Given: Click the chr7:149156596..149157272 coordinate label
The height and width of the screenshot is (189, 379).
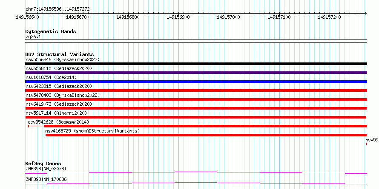Looking at the screenshot, I should [x=57, y=9].
